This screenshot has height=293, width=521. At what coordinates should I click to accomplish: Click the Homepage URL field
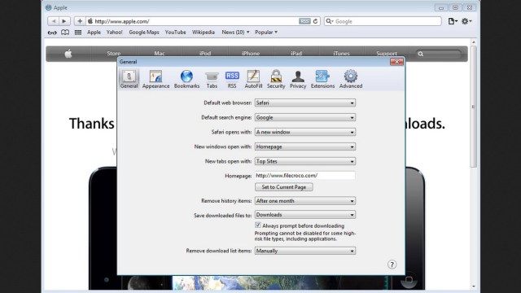tap(305, 176)
